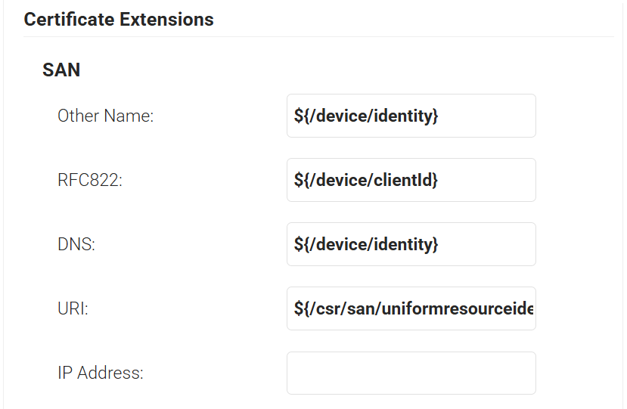
Task: Click the "RFC822:" label text
Action: click(x=89, y=181)
